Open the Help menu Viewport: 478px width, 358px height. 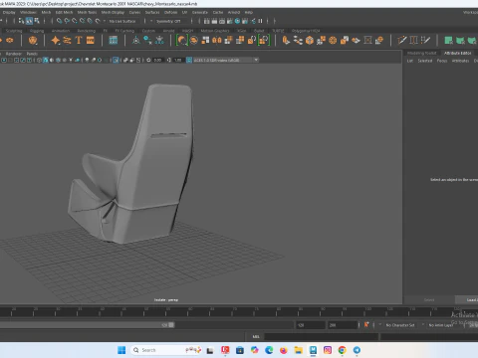click(249, 12)
